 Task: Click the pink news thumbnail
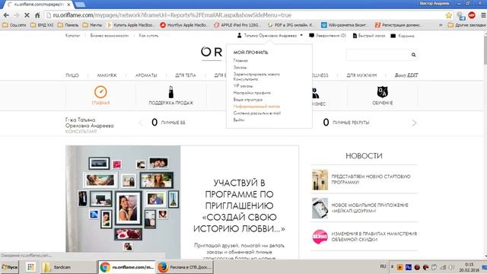coord(320,237)
